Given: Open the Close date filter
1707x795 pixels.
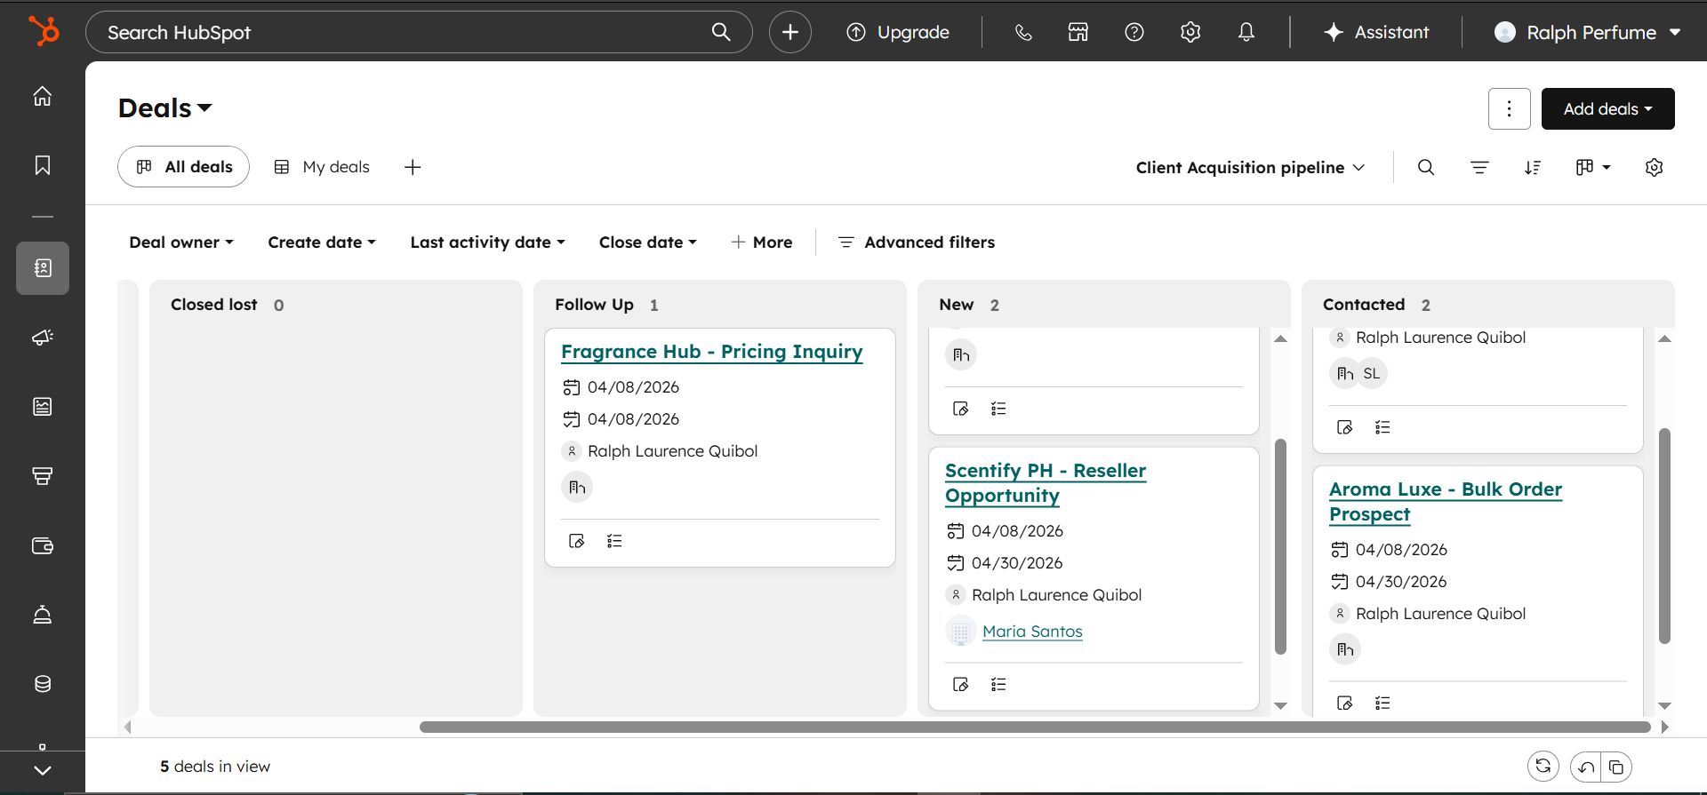Looking at the screenshot, I should click(648, 242).
